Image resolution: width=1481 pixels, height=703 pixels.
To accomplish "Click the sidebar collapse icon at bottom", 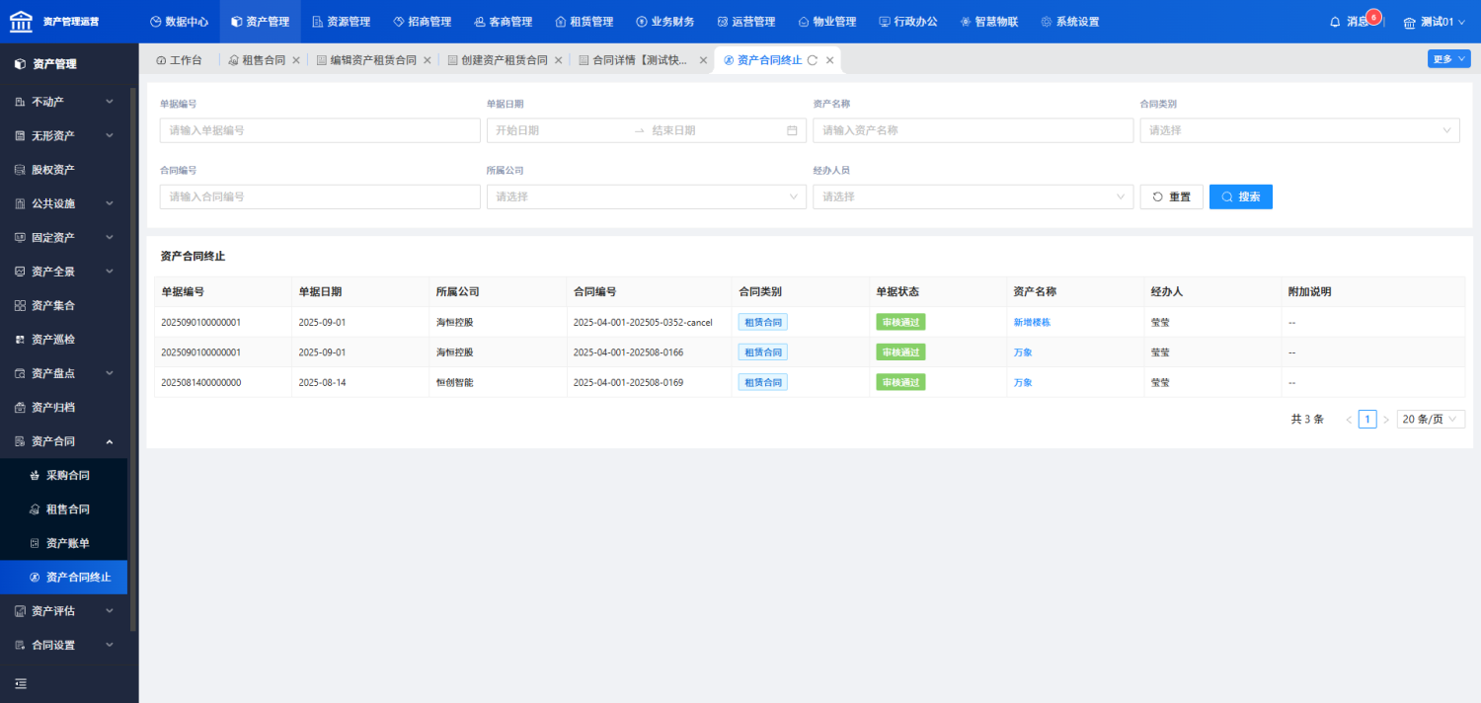I will 21,683.
